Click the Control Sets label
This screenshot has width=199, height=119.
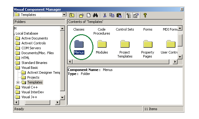[x=125, y=29]
